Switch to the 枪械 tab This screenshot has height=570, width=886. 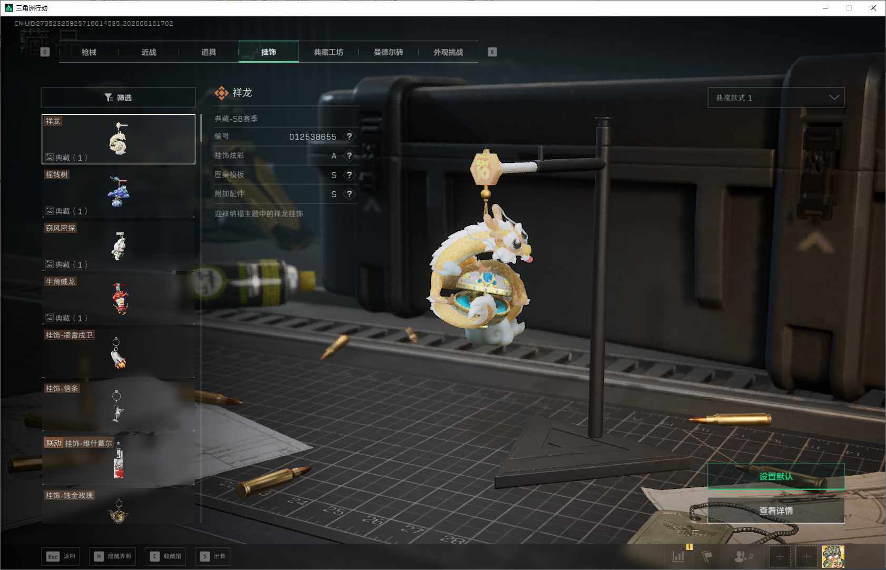pos(89,52)
